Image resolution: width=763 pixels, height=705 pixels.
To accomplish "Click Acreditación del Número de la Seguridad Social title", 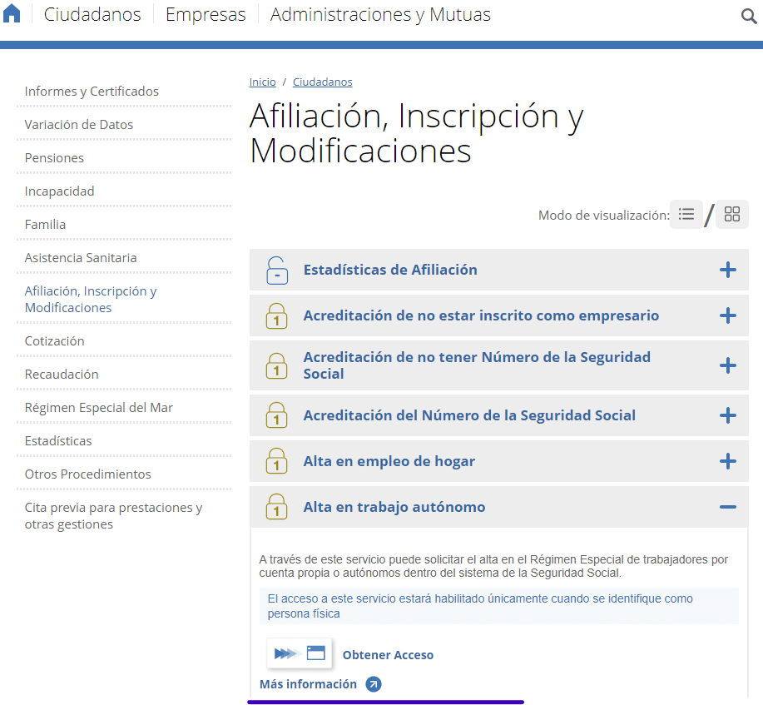I will pos(469,415).
